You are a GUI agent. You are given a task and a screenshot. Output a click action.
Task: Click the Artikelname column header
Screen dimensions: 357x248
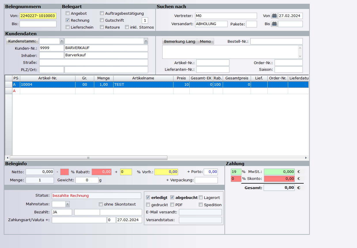tap(143, 78)
